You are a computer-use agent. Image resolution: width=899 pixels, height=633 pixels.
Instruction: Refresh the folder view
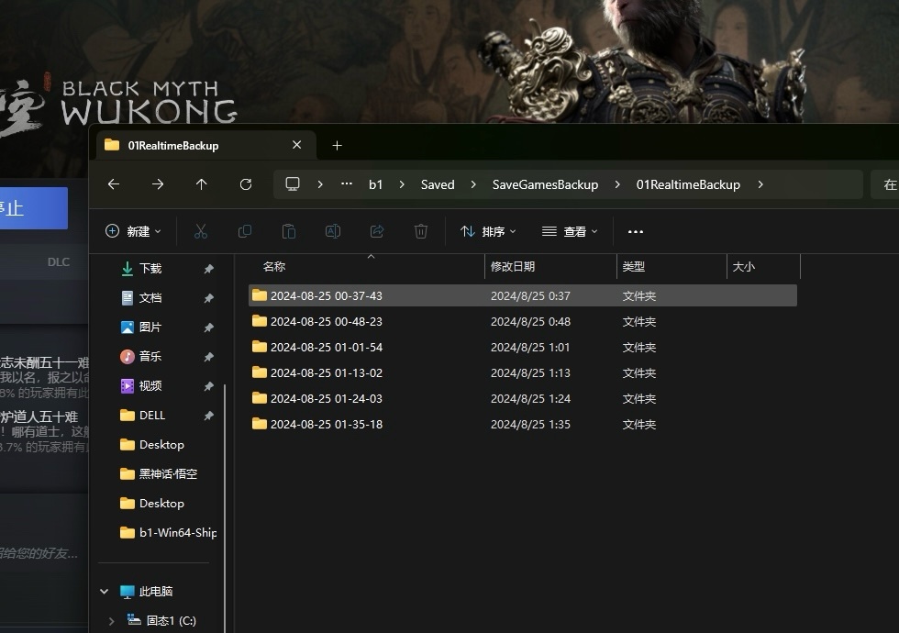(246, 184)
